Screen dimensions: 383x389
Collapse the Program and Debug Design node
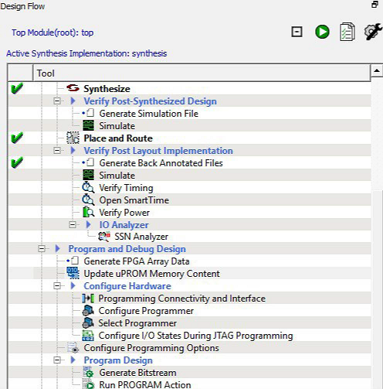pos(42,249)
